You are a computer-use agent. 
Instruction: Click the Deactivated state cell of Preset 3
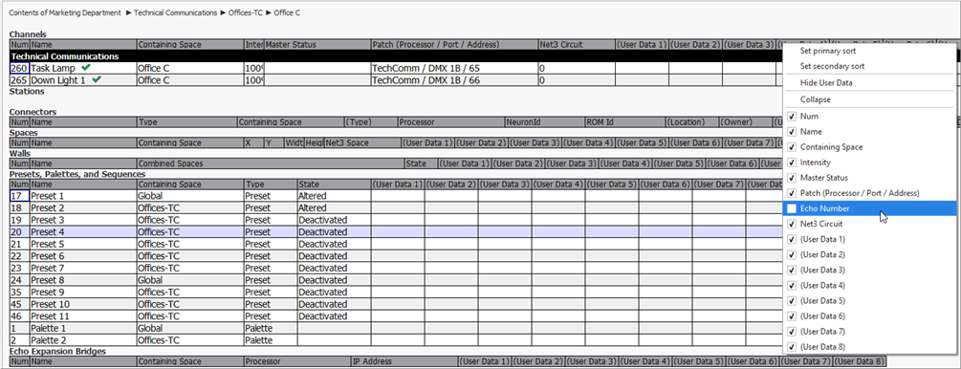334,220
